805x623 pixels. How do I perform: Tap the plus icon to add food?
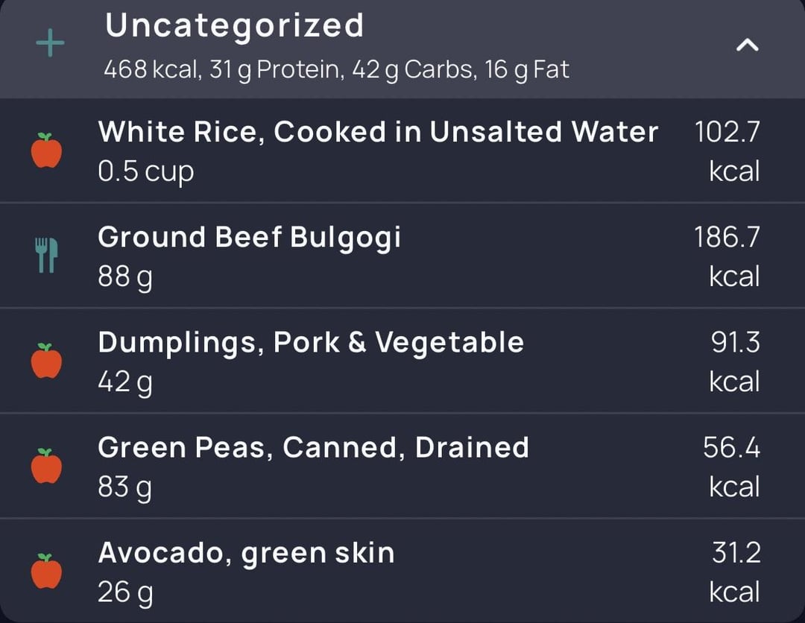[51, 43]
